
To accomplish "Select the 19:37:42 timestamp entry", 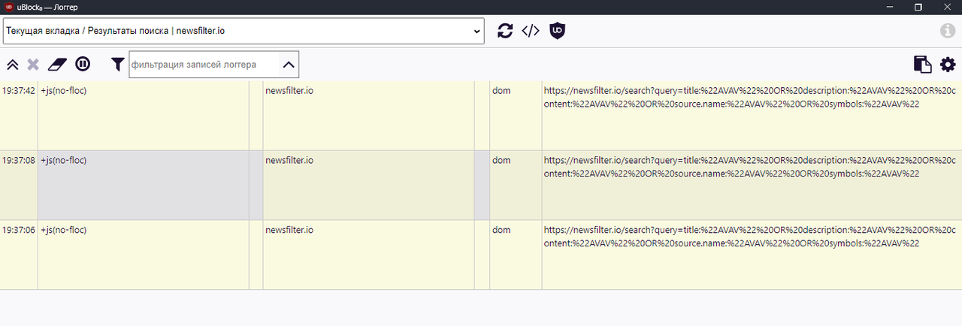I will pos(19,90).
